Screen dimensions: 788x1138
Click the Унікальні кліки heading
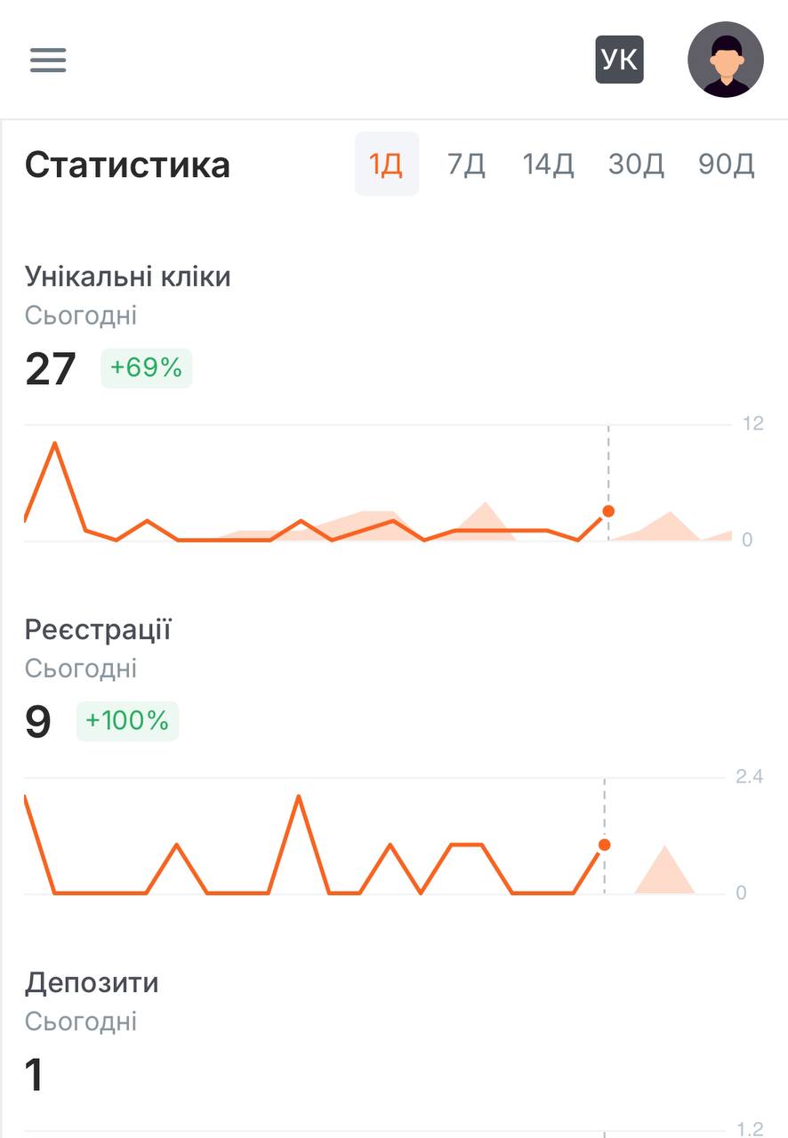tap(128, 276)
